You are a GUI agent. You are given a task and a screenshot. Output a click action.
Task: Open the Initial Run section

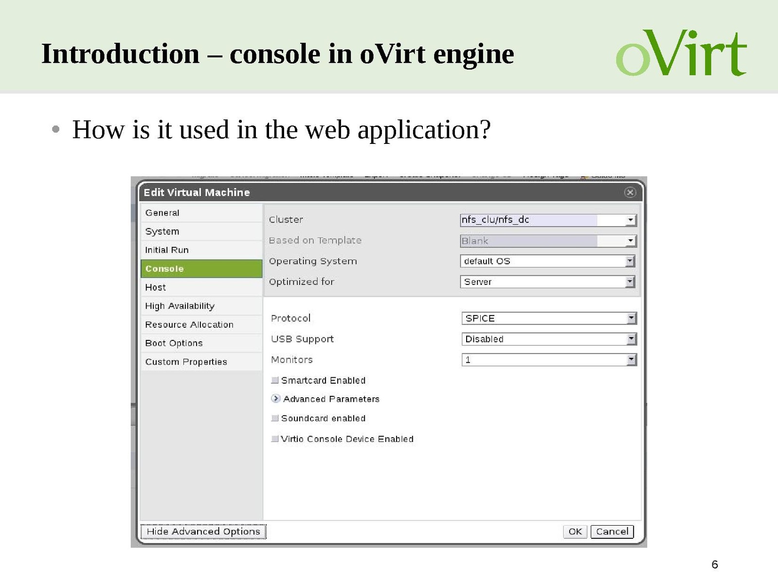pos(201,250)
